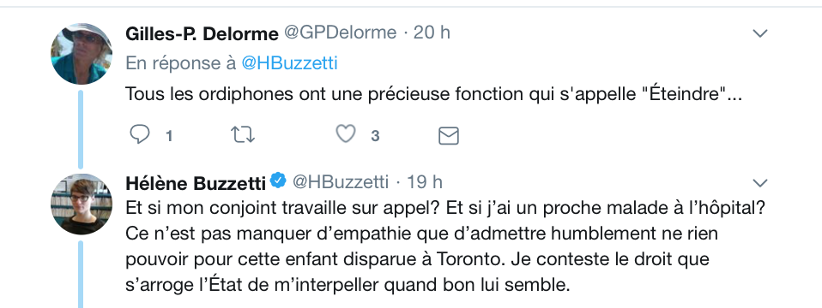Click @HBuzzetti in 'En réponse à' line

(289, 63)
